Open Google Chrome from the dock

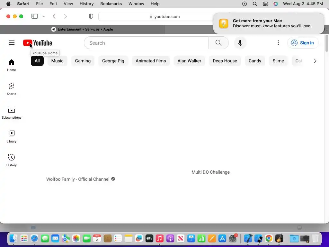[x=269, y=239]
